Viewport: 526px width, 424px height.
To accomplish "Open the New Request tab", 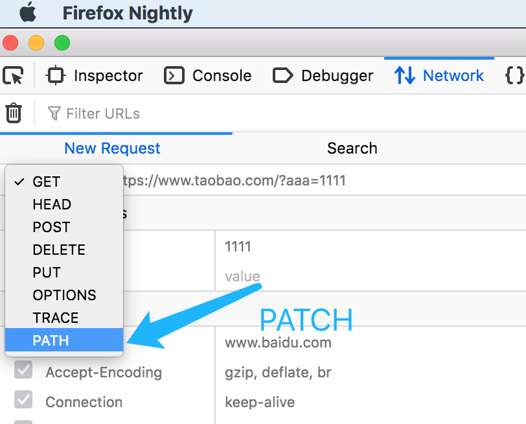I will pyautogui.click(x=112, y=148).
